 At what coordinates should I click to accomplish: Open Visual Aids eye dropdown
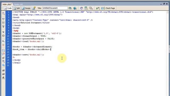91,8
